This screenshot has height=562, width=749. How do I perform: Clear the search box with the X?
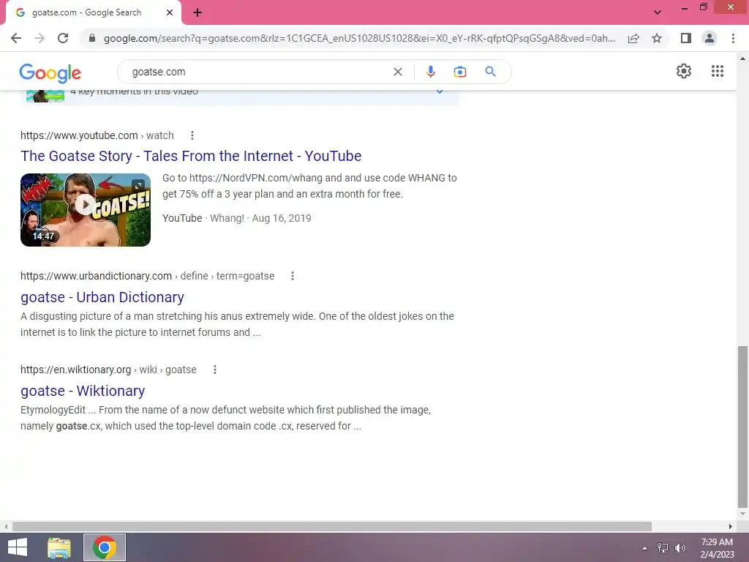click(x=397, y=72)
